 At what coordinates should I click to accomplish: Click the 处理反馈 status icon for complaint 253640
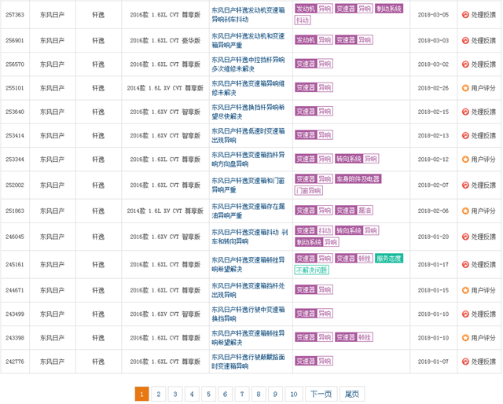tap(465, 112)
